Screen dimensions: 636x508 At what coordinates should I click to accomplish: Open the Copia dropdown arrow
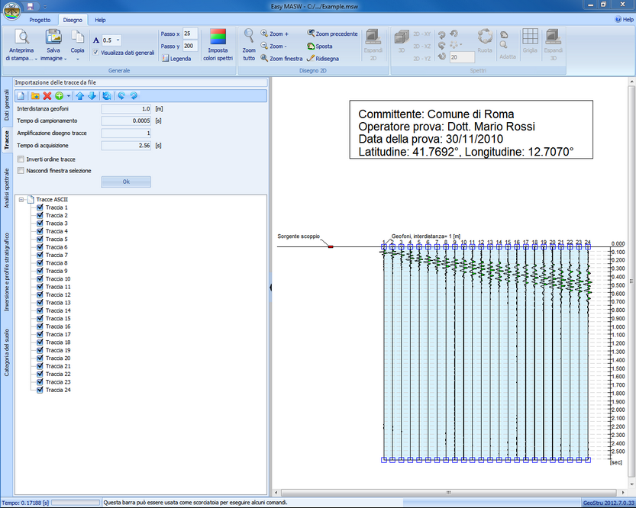[77, 59]
